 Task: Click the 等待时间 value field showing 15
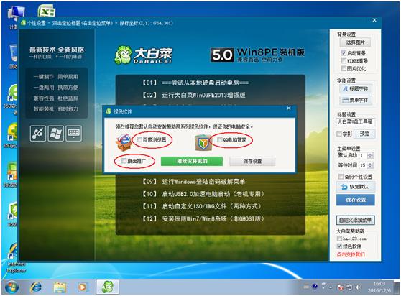(363, 165)
